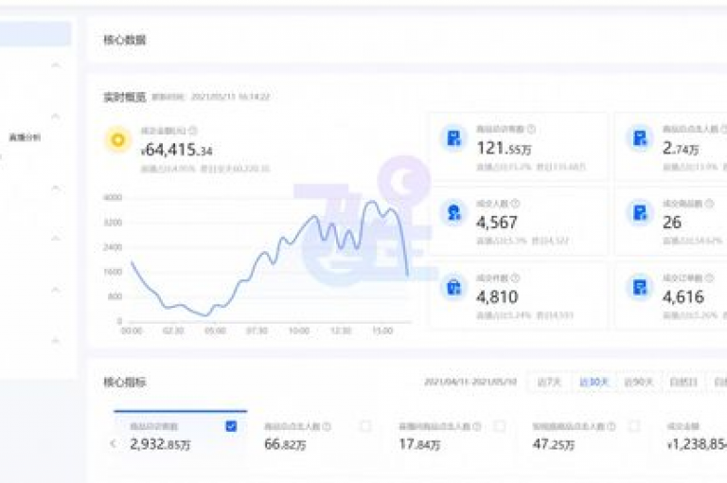This screenshot has height=483, width=727.
Task: Click the 2.74万 value
Action: point(681,148)
